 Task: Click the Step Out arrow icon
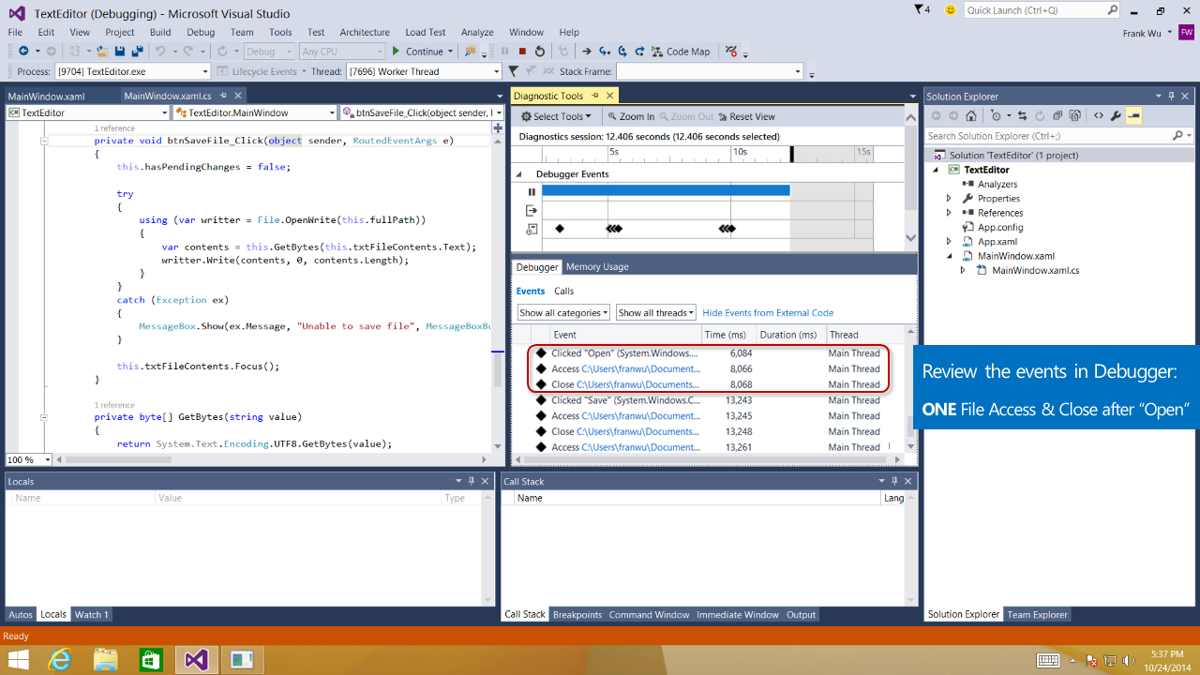pos(639,52)
